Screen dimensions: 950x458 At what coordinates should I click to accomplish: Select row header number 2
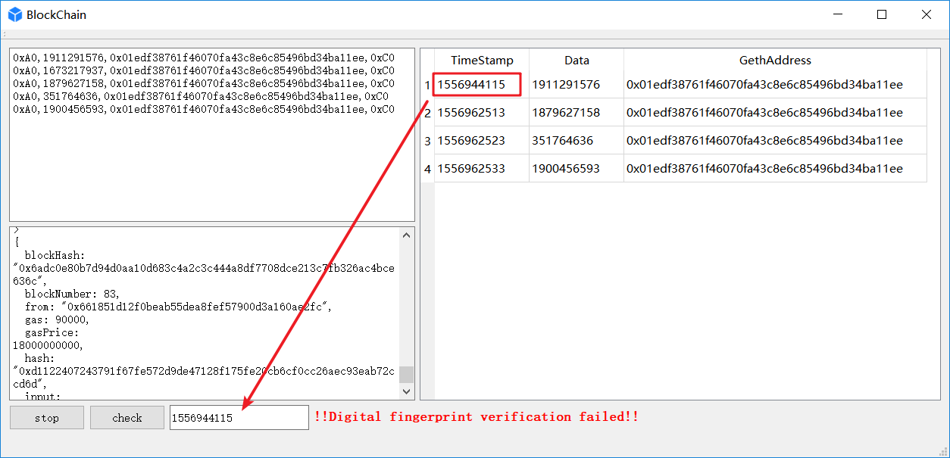click(427, 113)
